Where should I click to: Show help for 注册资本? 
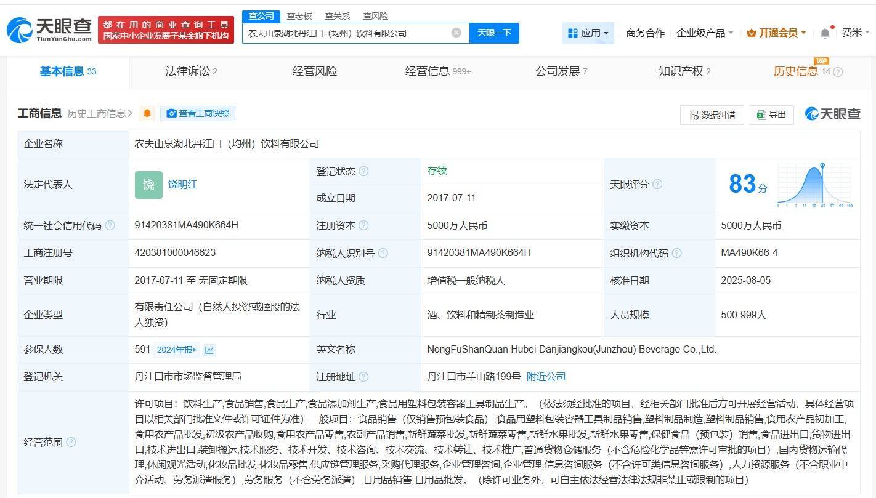click(363, 225)
